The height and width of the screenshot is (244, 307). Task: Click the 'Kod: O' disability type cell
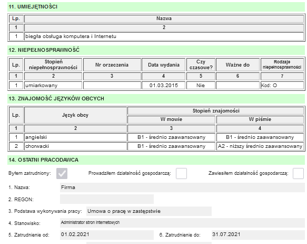coord(282,86)
